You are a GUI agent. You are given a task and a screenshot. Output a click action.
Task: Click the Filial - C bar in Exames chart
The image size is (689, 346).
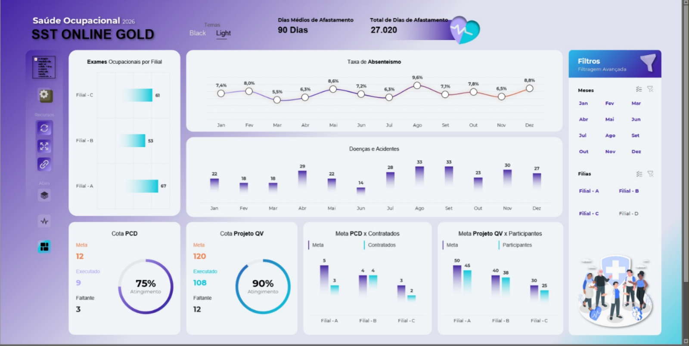point(139,95)
